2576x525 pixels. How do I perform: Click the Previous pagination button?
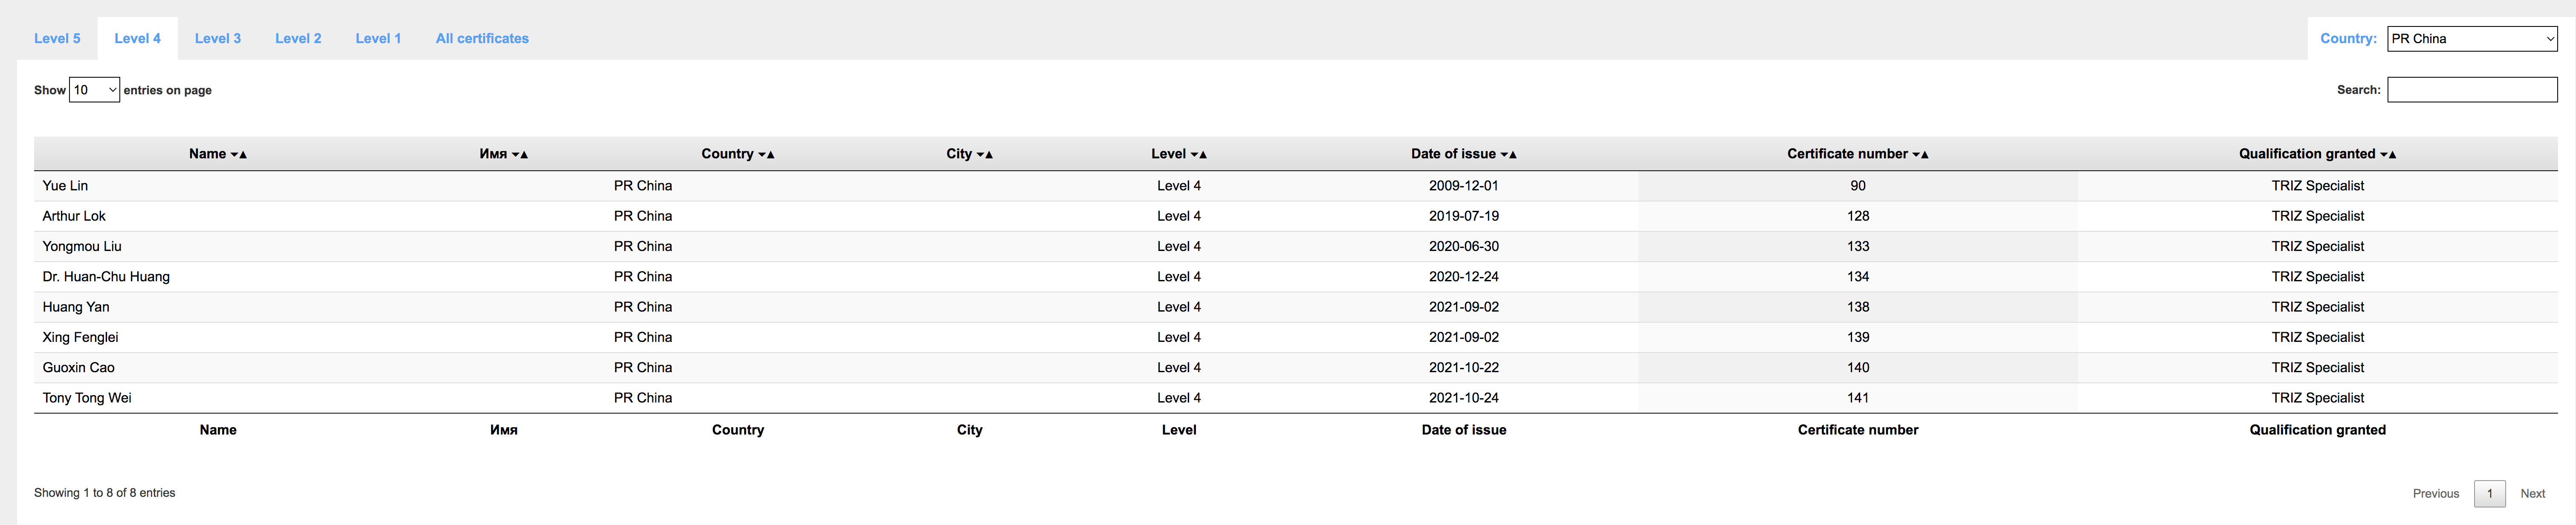pyautogui.click(x=2436, y=494)
